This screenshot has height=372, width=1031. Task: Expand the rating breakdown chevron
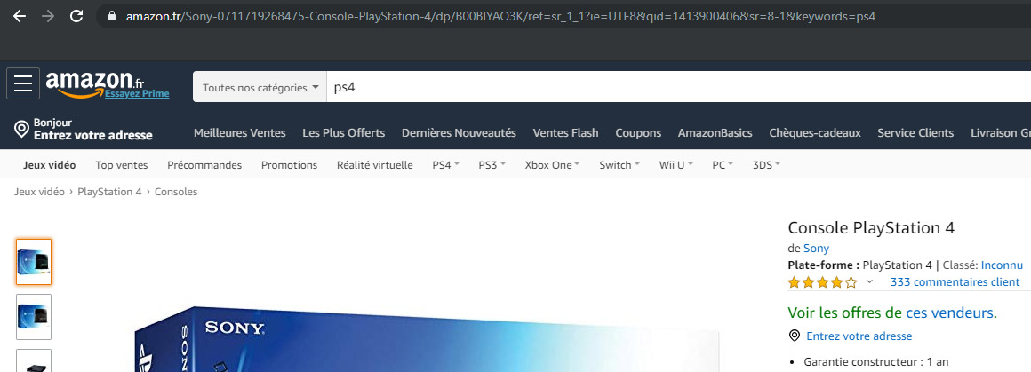(869, 282)
